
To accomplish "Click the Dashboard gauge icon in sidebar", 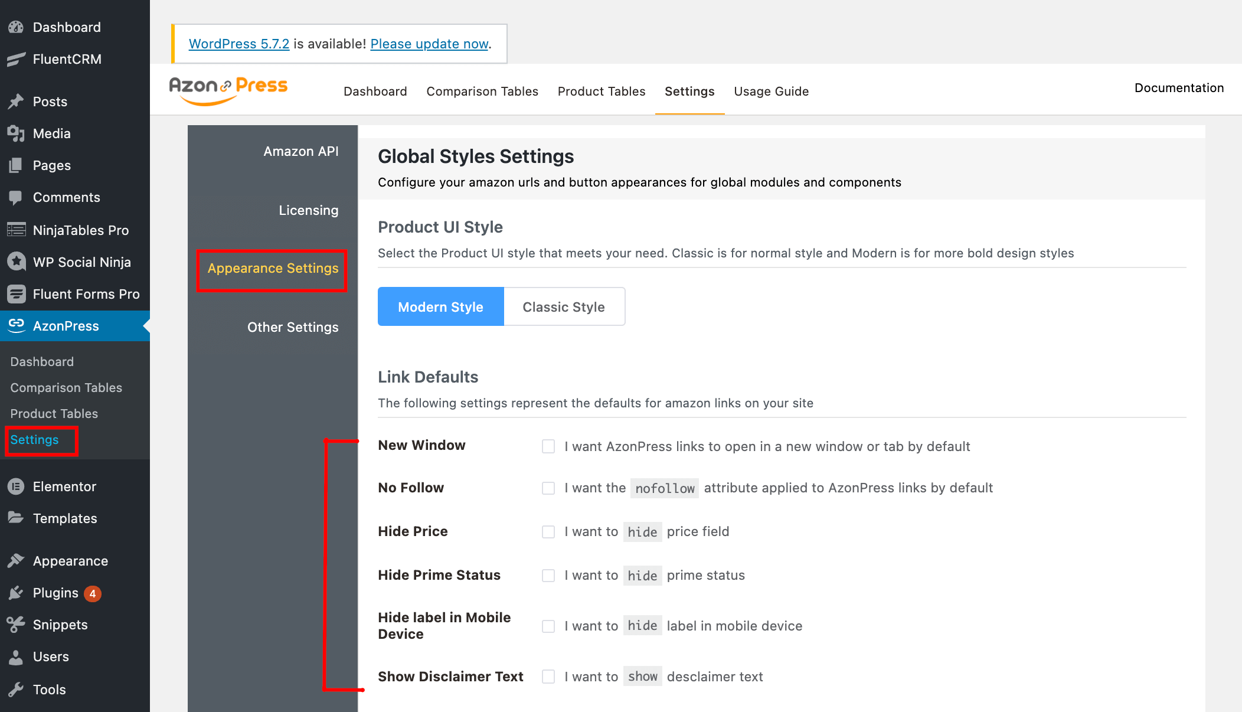I will (16, 27).
